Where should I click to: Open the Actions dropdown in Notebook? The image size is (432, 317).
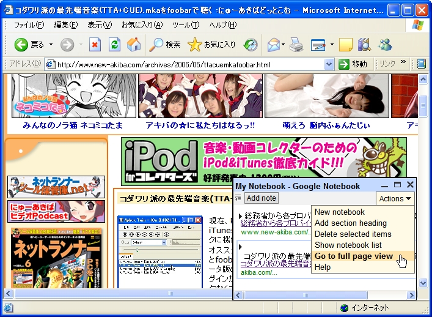395,199
